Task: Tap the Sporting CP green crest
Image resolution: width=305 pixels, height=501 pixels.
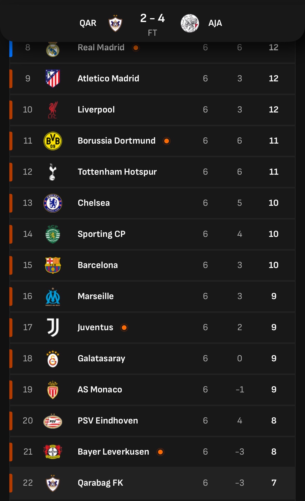Action: coord(53,234)
